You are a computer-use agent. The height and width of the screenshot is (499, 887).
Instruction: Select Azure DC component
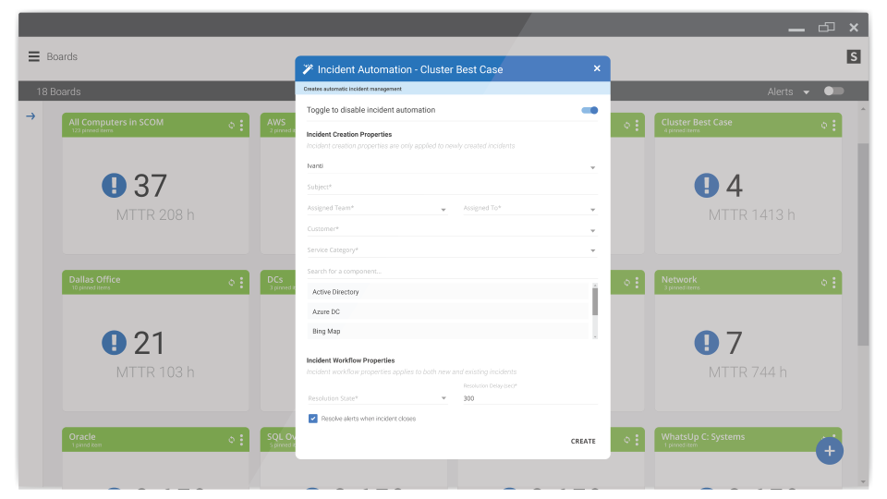(x=448, y=311)
